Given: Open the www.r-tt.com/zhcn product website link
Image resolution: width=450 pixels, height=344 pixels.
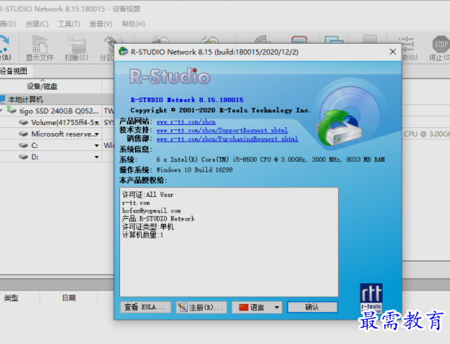Looking at the screenshot, I should coord(186,122).
